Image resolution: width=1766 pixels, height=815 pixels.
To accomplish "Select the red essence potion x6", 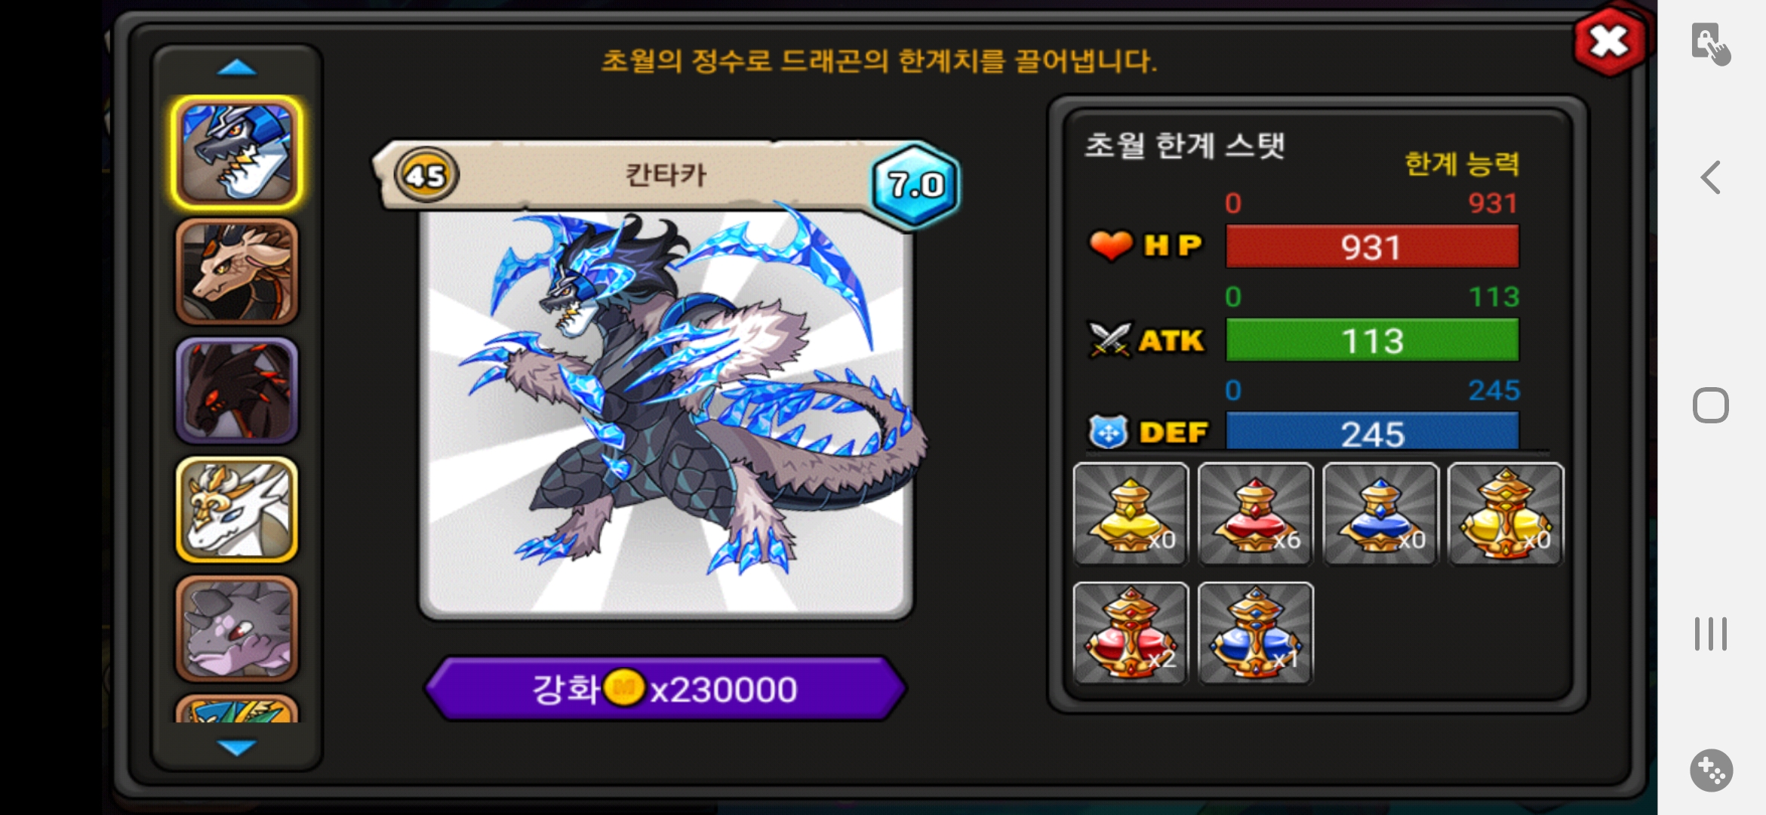I will tap(1256, 514).
